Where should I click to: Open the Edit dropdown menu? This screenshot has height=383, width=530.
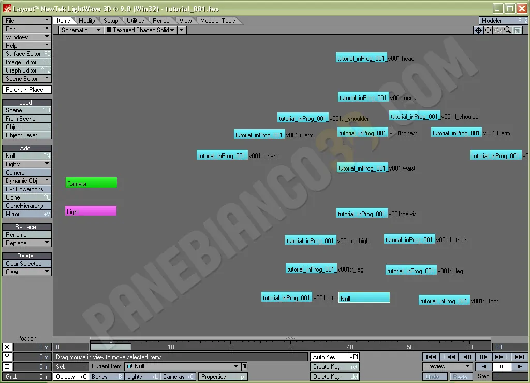pyautogui.click(x=27, y=29)
